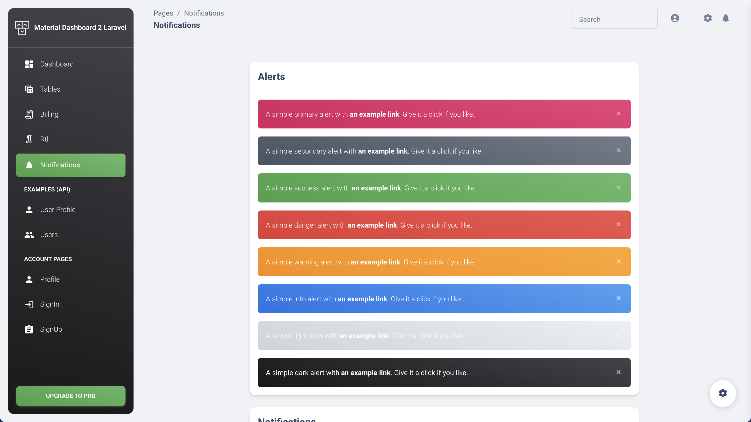Open the bell notifications icon in header
Viewport: 751px width, 422px height.
[726, 18]
